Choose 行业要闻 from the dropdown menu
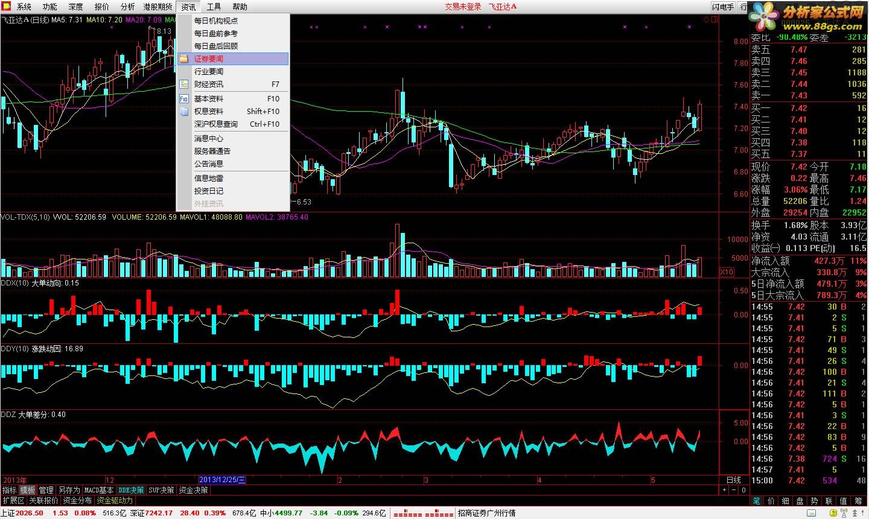Screen dimensions: 869x519 coord(233,71)
